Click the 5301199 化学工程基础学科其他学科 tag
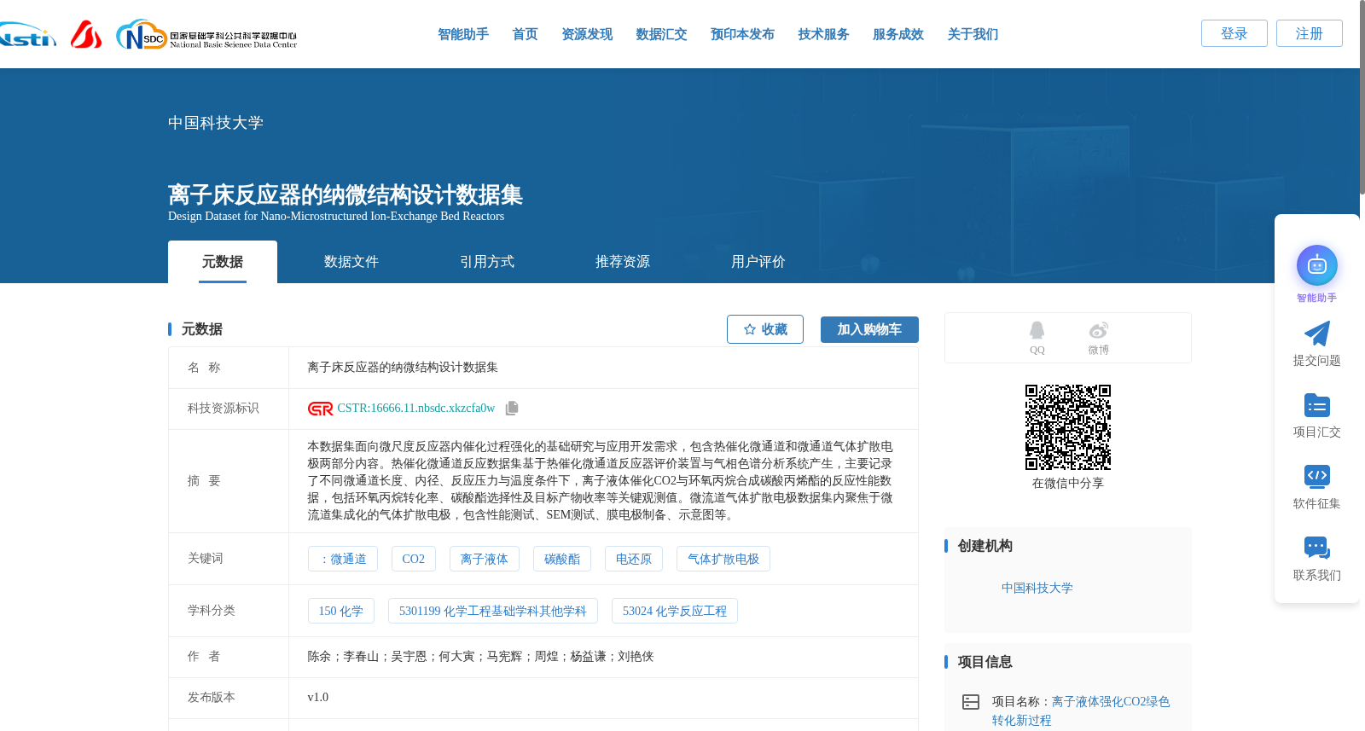 [x=493, y=611]
